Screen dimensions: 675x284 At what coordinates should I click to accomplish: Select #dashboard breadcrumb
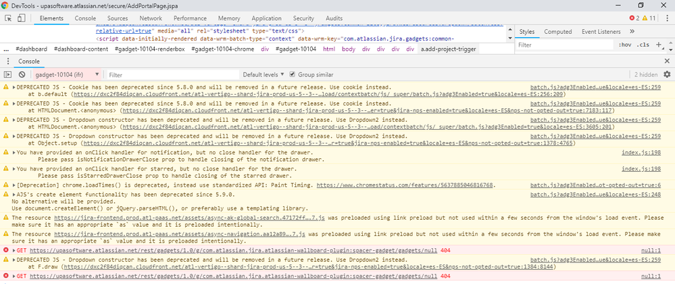point(32,49)
